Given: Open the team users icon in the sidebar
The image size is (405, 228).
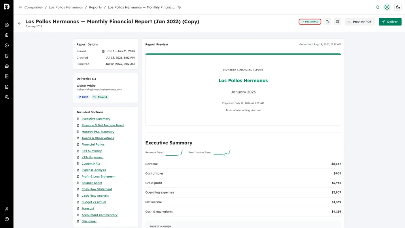Looking at the screenshot, I should 7,97.
